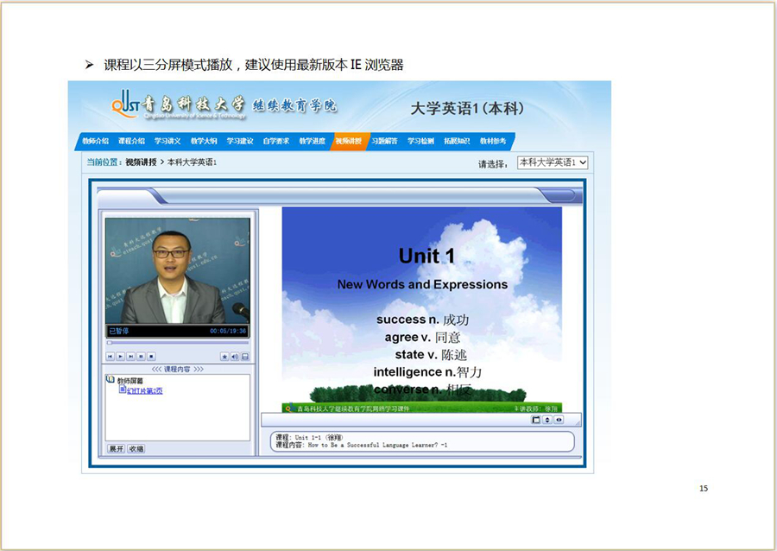
Task: Toggle the volume speaker icon
Action: (235, 356)
